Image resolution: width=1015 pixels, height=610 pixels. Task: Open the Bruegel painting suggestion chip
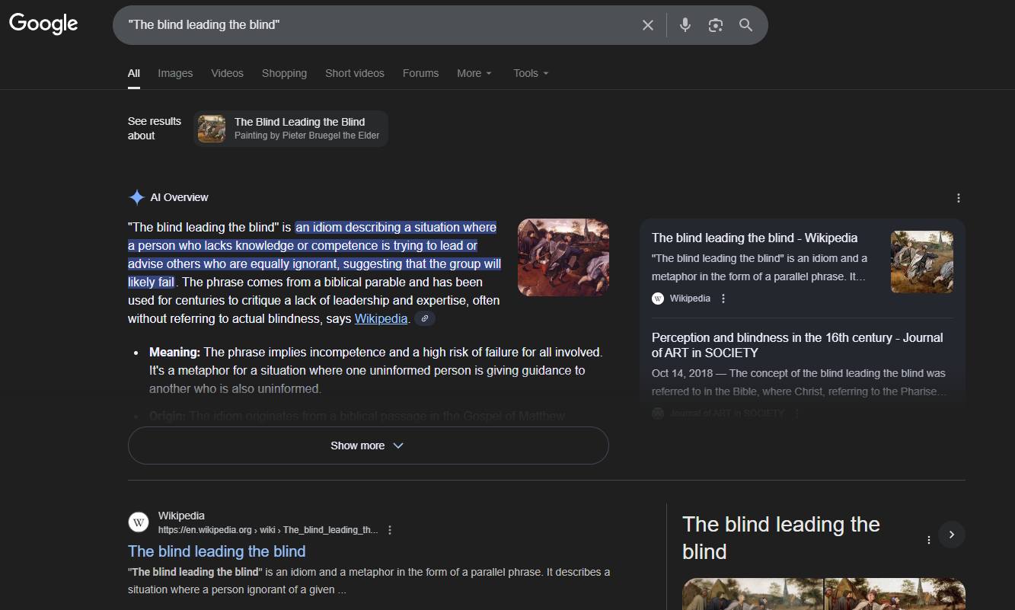tap(291, 129)
